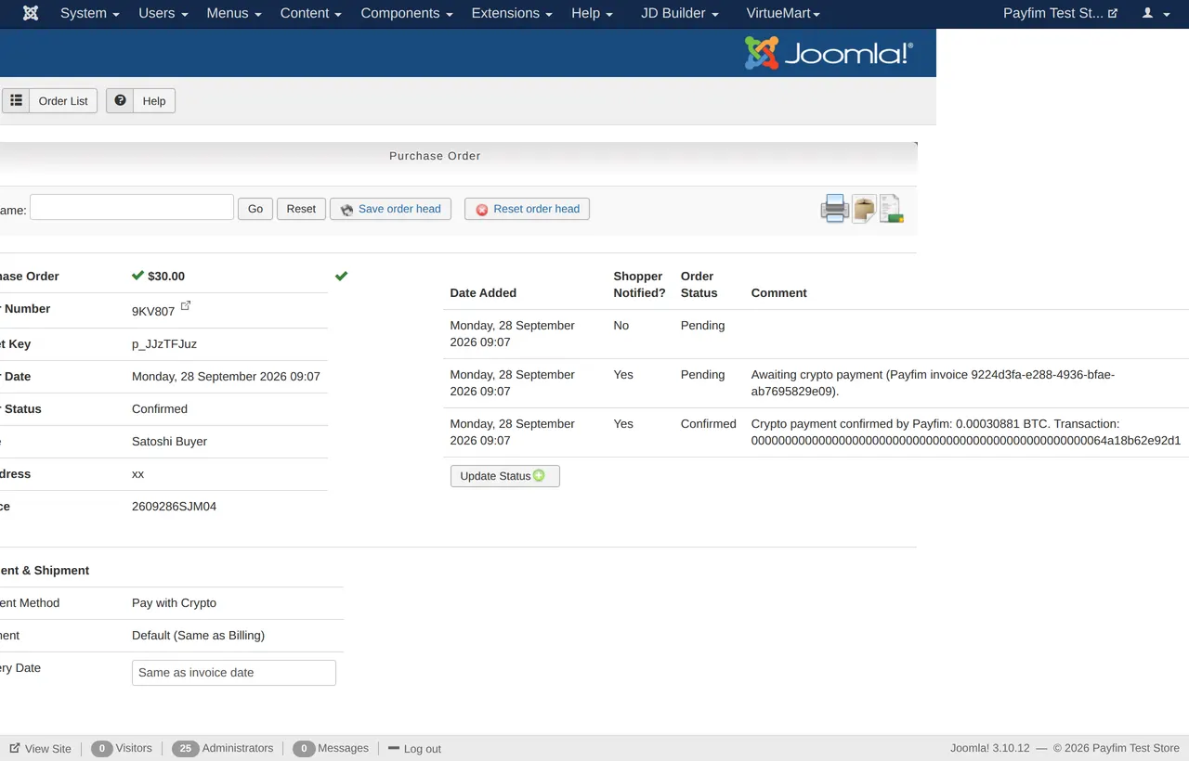Open Payfim Test Store site link
The height and width of the screenshot is (761, 1189).
pos(1060,13)
